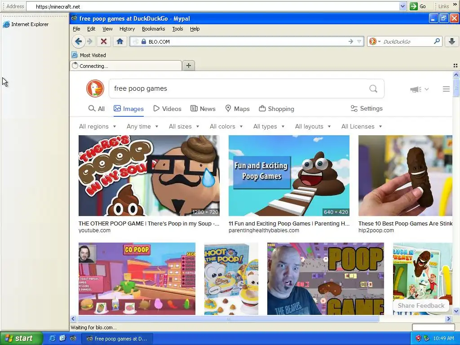Viewport: 460px width, 345px height.
Task: Click the tab groups grid icon
Action: [456, 66]
